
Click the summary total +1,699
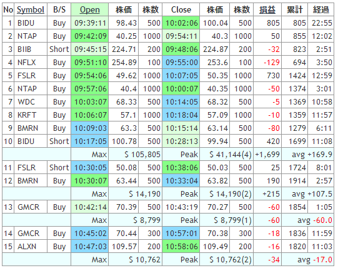pyautogui.click(x=267, y=155)
